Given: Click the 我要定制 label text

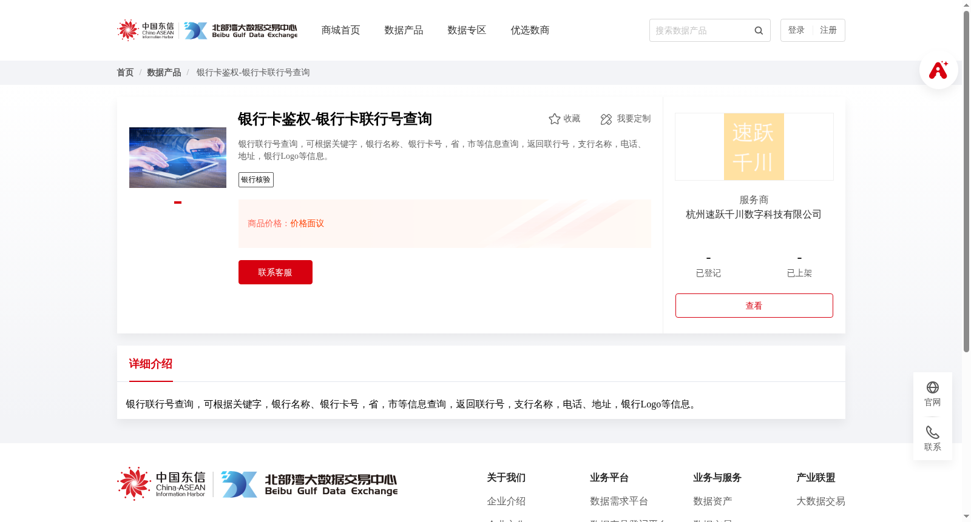Looking at the screenshot, I should click(x=634, y=119).
